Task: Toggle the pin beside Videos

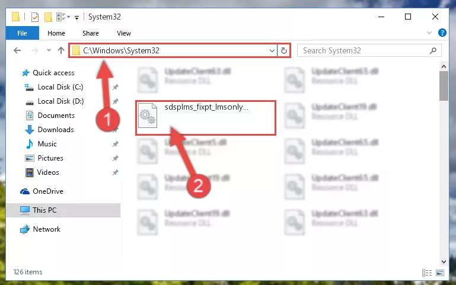Action: (x=116, y=172)
